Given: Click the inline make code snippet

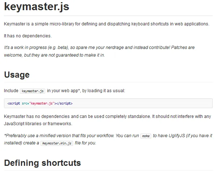Looking at the screenshot, I should [146, 136].
